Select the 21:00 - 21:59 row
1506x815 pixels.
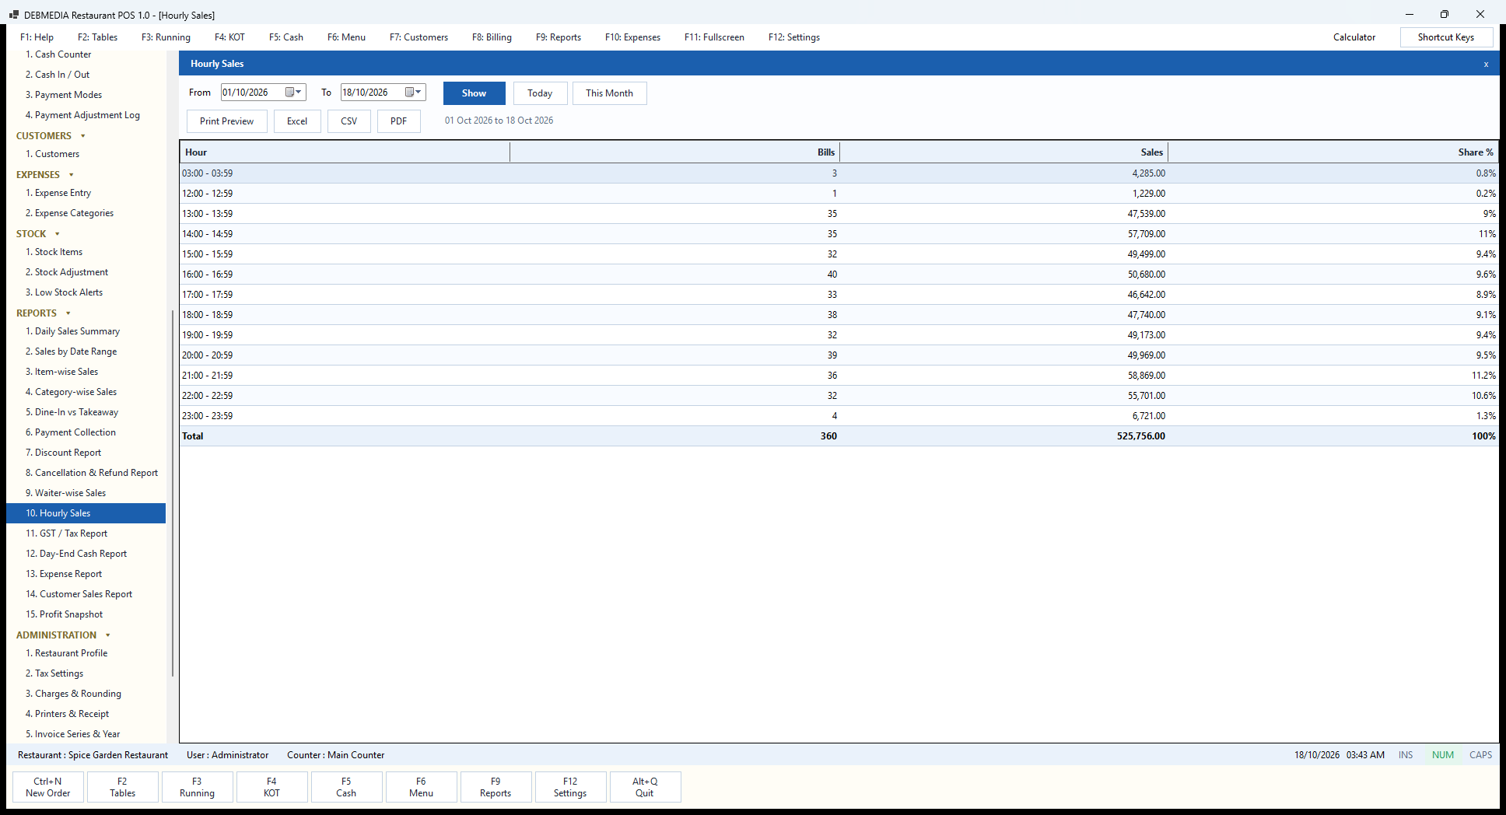point(839,376)
